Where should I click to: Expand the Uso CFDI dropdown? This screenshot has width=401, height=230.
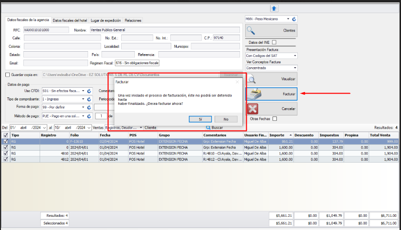[x=83, y=91]
